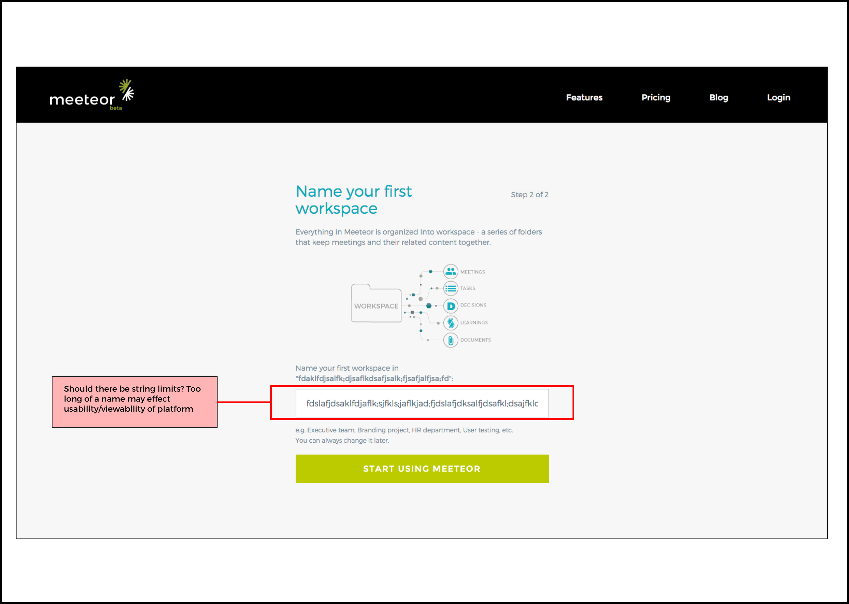The height and width of the screenshot is (604, 849).
Task: Click the Tasks list icon
Action: 451,288
